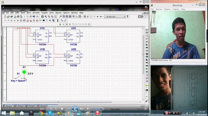The height and width of the screenshot is (116, 208).
Task: Click the Place diode component icon
Action: (12, 20)
